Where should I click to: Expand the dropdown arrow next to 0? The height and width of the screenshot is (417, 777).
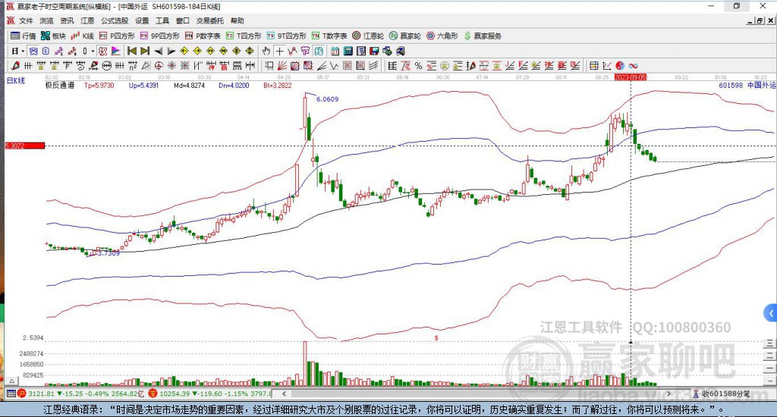click(93, 51)
